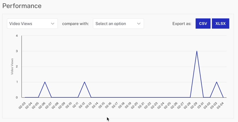
Task: Click the chart peak at 03-03
Action: point(217,82)
